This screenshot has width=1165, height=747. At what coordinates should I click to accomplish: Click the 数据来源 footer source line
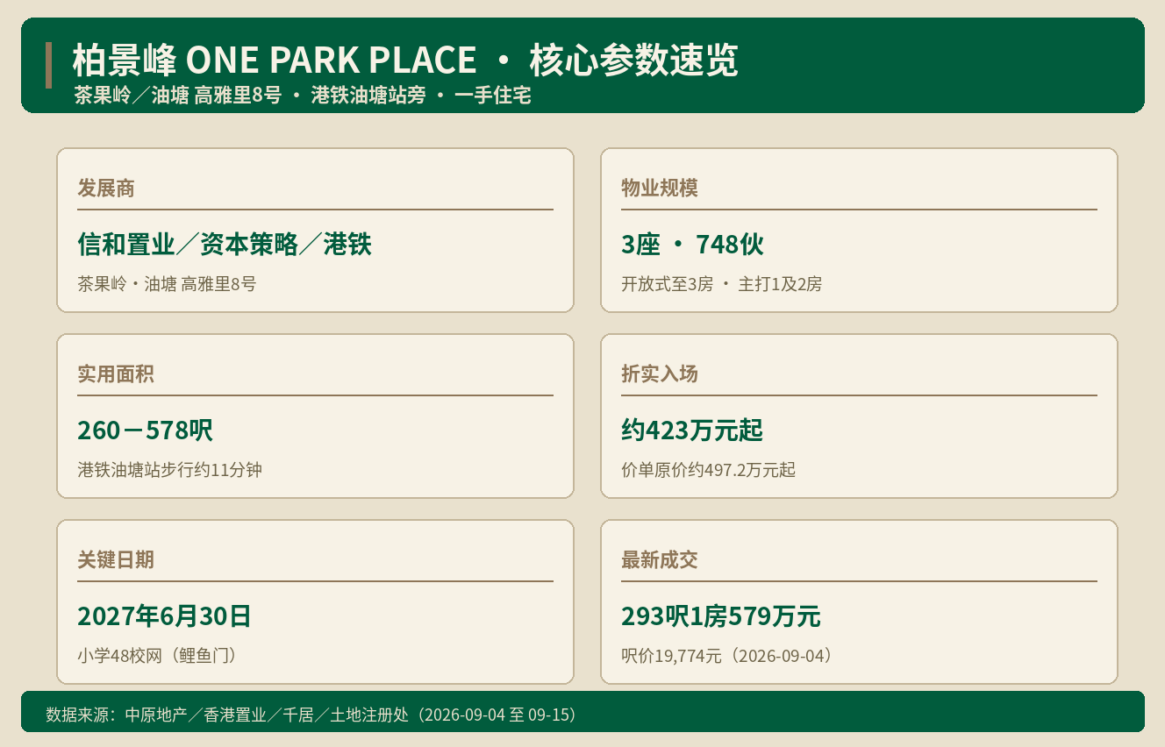click(311, 715)
